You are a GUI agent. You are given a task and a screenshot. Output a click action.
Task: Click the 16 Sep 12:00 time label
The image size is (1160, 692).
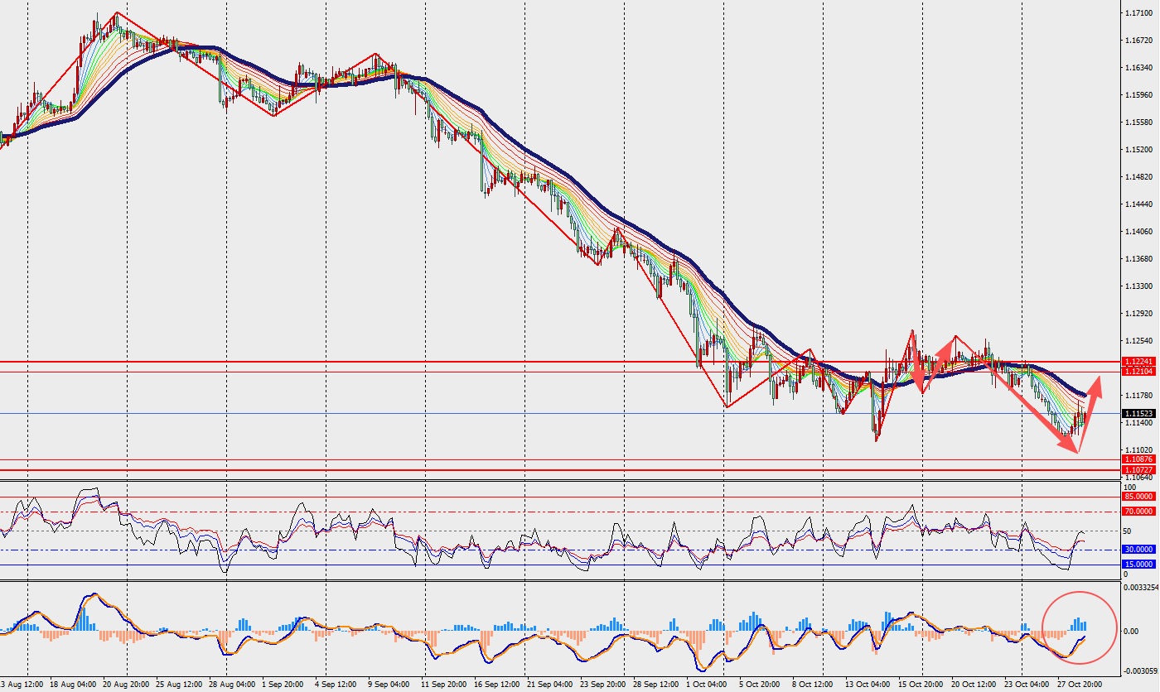tap(496, 685)
